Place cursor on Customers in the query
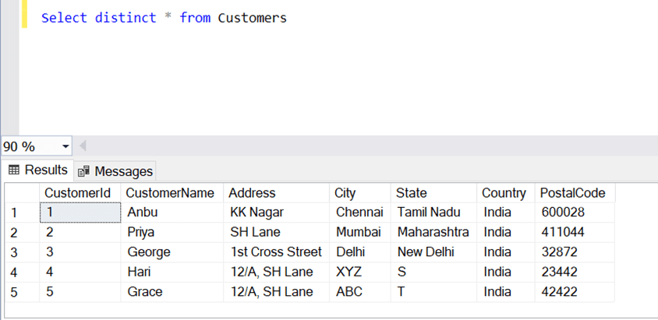Image resolution: width=658 pixels, height=320 pixels. (252, 17)
